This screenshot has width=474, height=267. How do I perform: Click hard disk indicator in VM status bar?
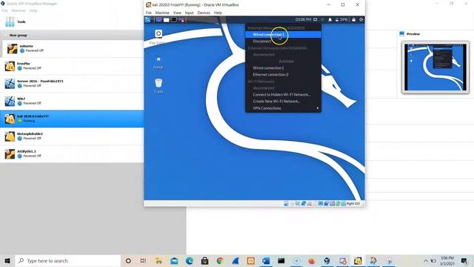pos(286,204)
